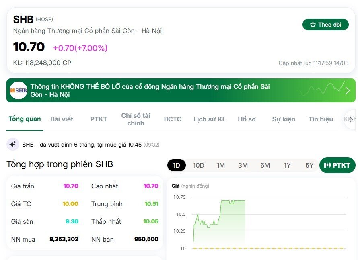
Task: Choose the 3M chart range
Action: [x=243, y=165]
